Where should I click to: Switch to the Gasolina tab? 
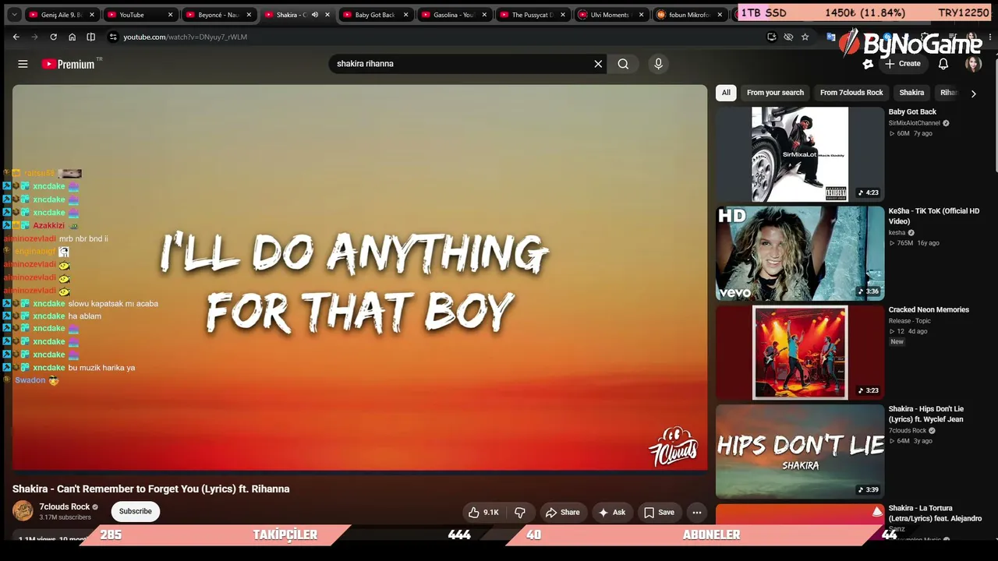[x=453, y=15]
